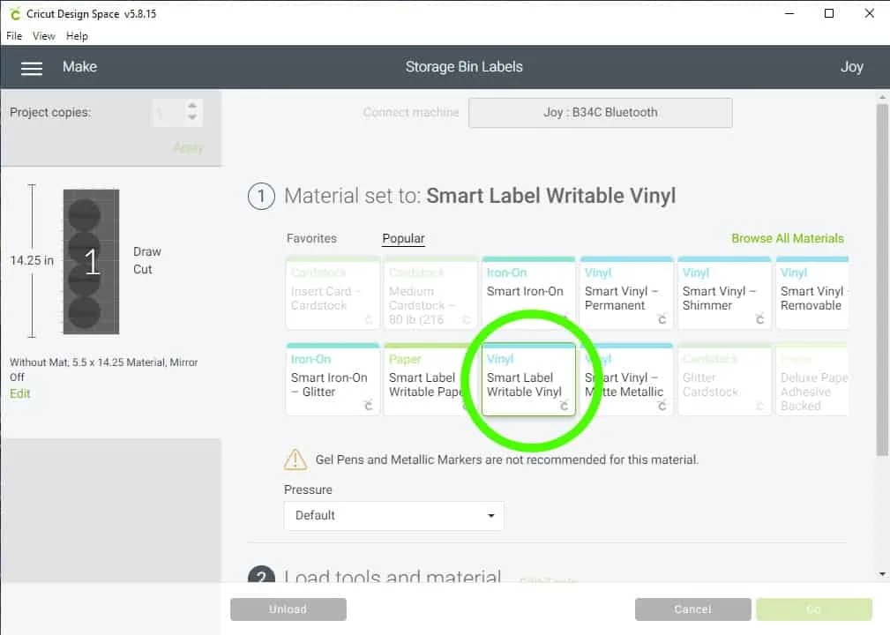The height and width of the screenshot is (635, 890).
Task: Open the View menu
Action: (44, 36)
